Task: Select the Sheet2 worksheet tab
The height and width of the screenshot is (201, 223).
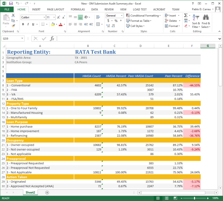Action: click(x=30, y=192)
